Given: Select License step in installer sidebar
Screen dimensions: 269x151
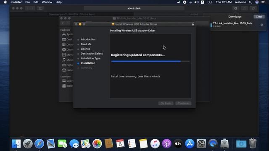Looking at the screenshot, I should coord(85,49).
